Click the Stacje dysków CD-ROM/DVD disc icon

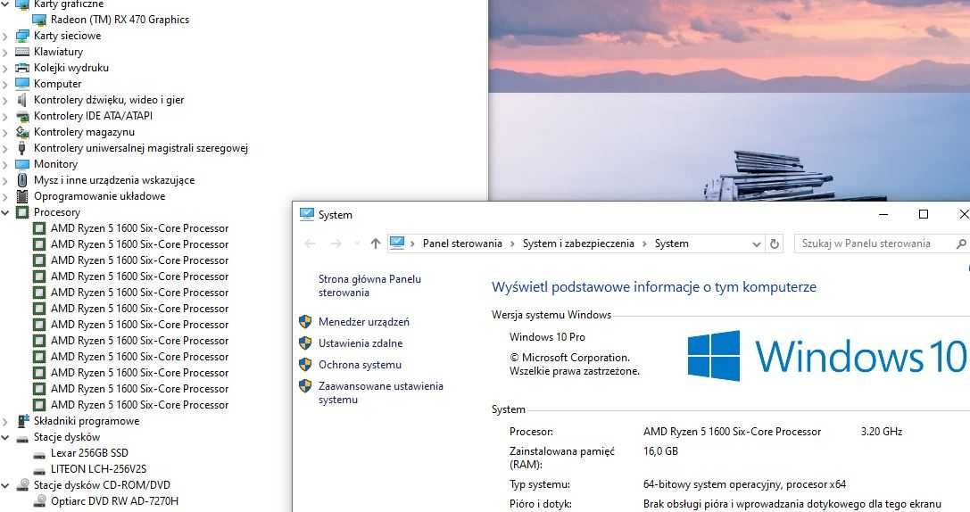pyautogui.click(x=22, y=484)
